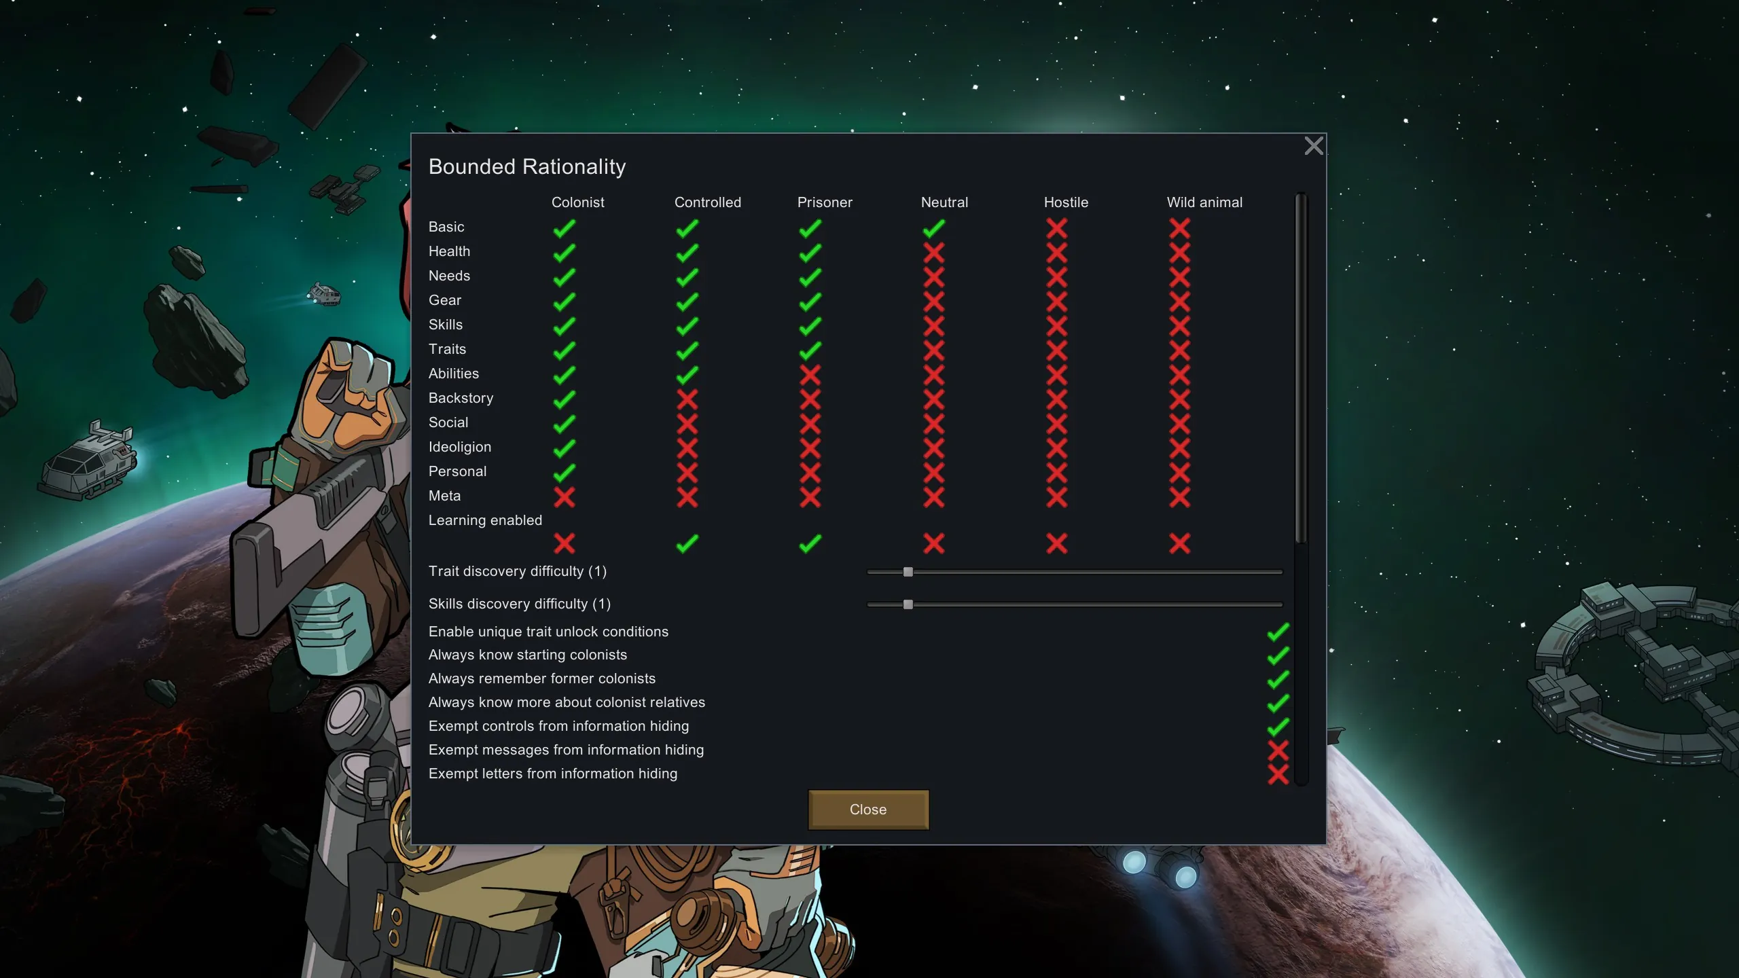Enable Exempt letters from information hiding

1278,774
